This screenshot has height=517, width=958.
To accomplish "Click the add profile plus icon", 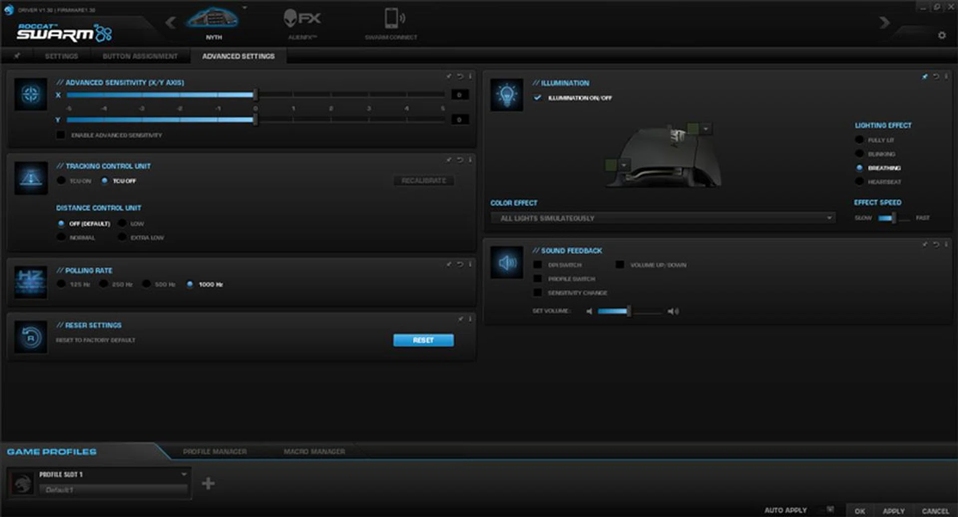I will point(208,483).
